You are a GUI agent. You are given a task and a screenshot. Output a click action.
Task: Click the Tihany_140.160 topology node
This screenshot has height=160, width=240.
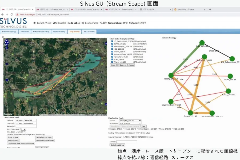coord(171,75)
